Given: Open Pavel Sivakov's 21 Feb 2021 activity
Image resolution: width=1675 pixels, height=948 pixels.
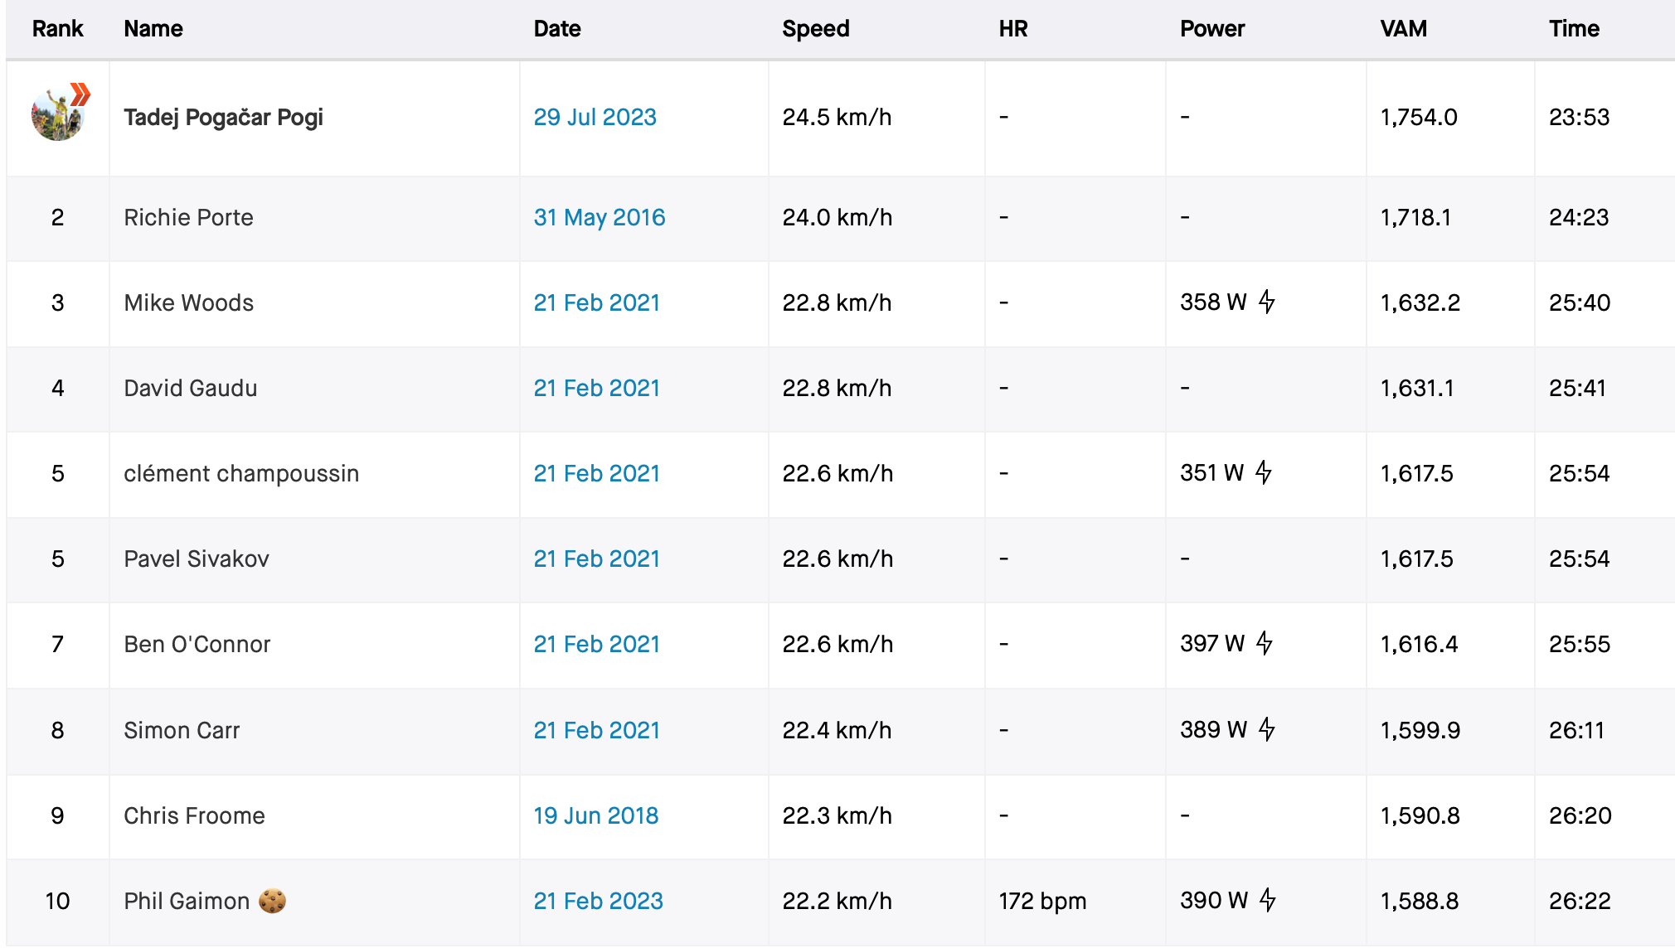Looking at the screenshot, I should (x=596, y=559).
